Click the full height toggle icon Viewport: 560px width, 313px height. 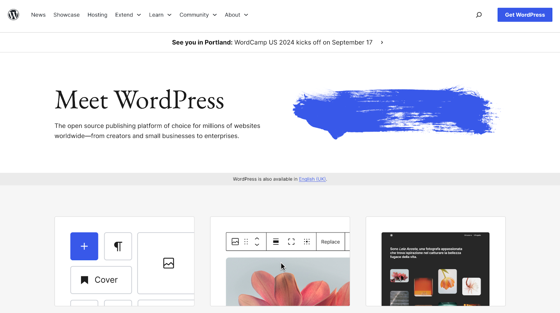pyautogui.click(x=291, y=242)
